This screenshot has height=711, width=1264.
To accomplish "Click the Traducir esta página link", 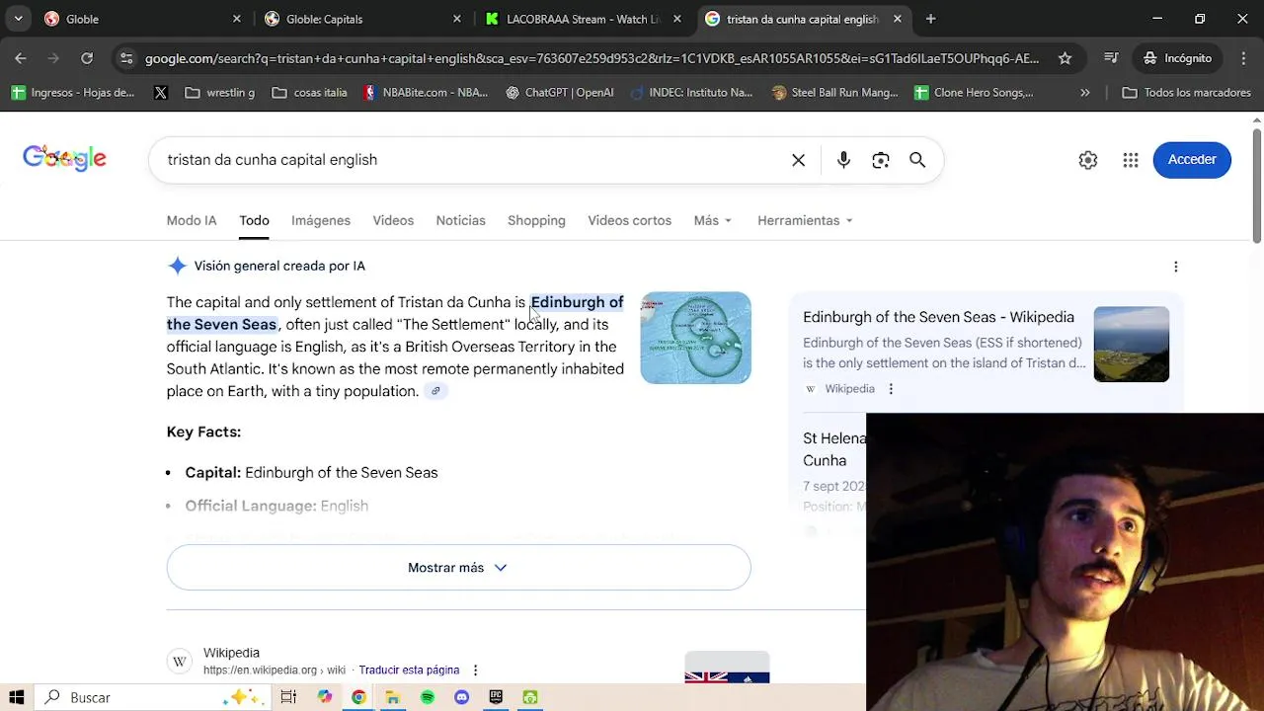I will pos(409,671).
